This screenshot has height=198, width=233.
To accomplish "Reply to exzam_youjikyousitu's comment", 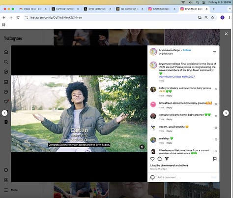I will (169, 131).
